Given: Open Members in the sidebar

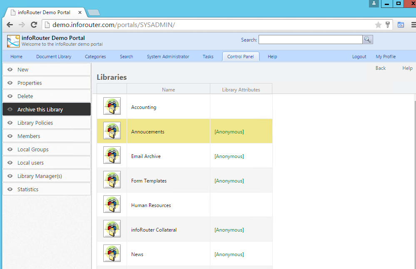Looking at the screenshot, I should tap(47, 136).
